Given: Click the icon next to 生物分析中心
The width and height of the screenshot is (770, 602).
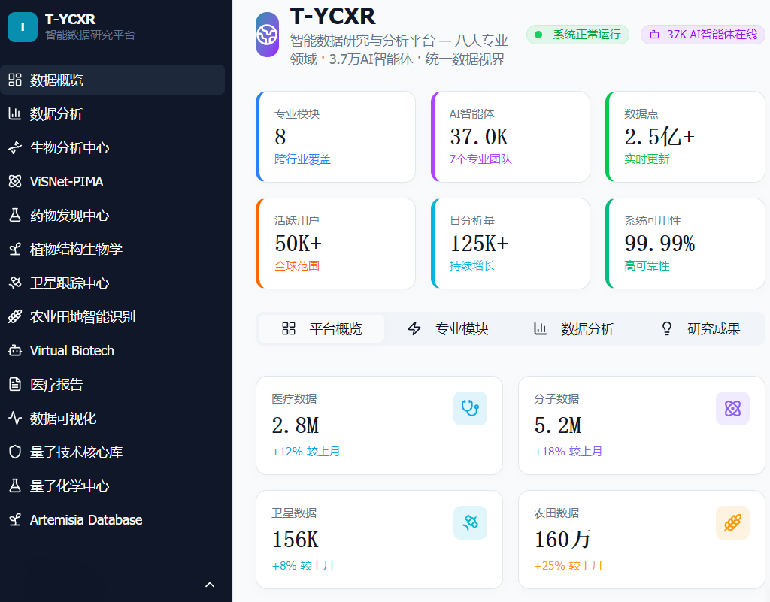Looking at the screenshot, I should click(15, 147).
